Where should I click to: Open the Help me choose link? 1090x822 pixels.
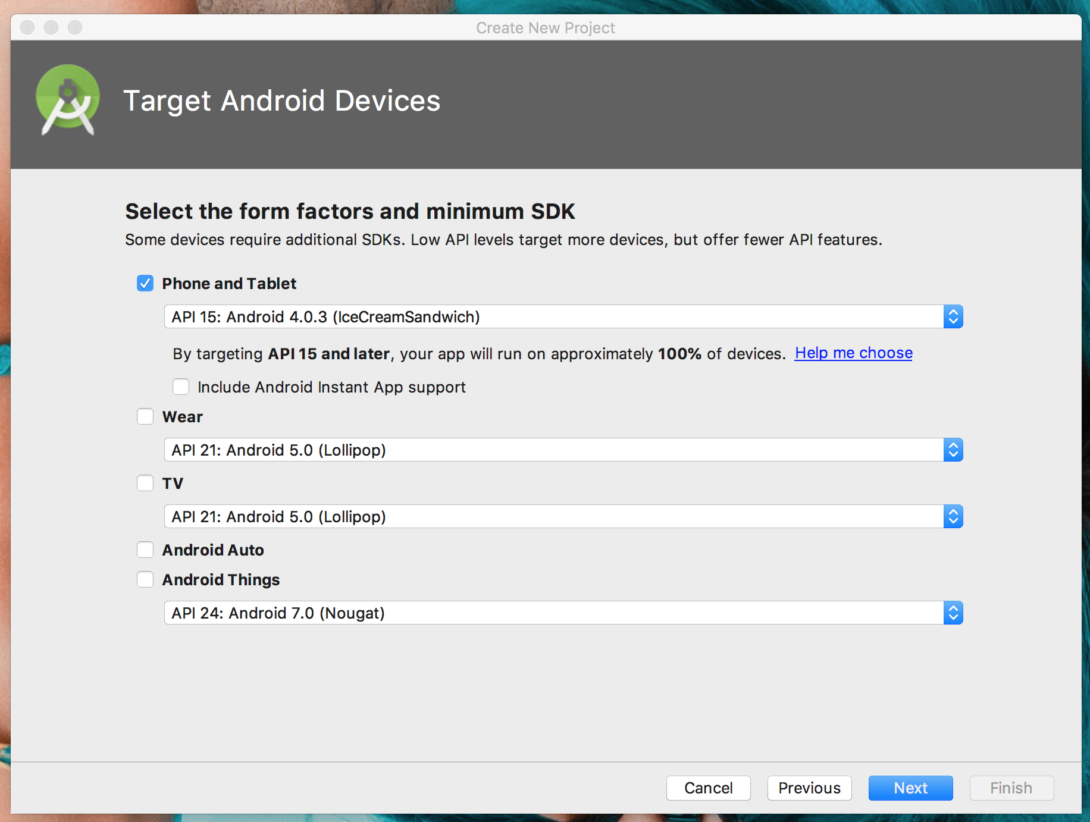pos(854,353)
